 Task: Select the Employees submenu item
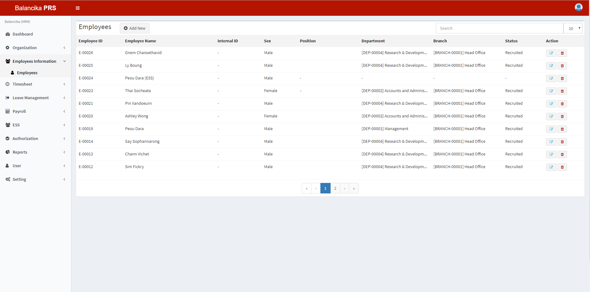tap(36, 73)
